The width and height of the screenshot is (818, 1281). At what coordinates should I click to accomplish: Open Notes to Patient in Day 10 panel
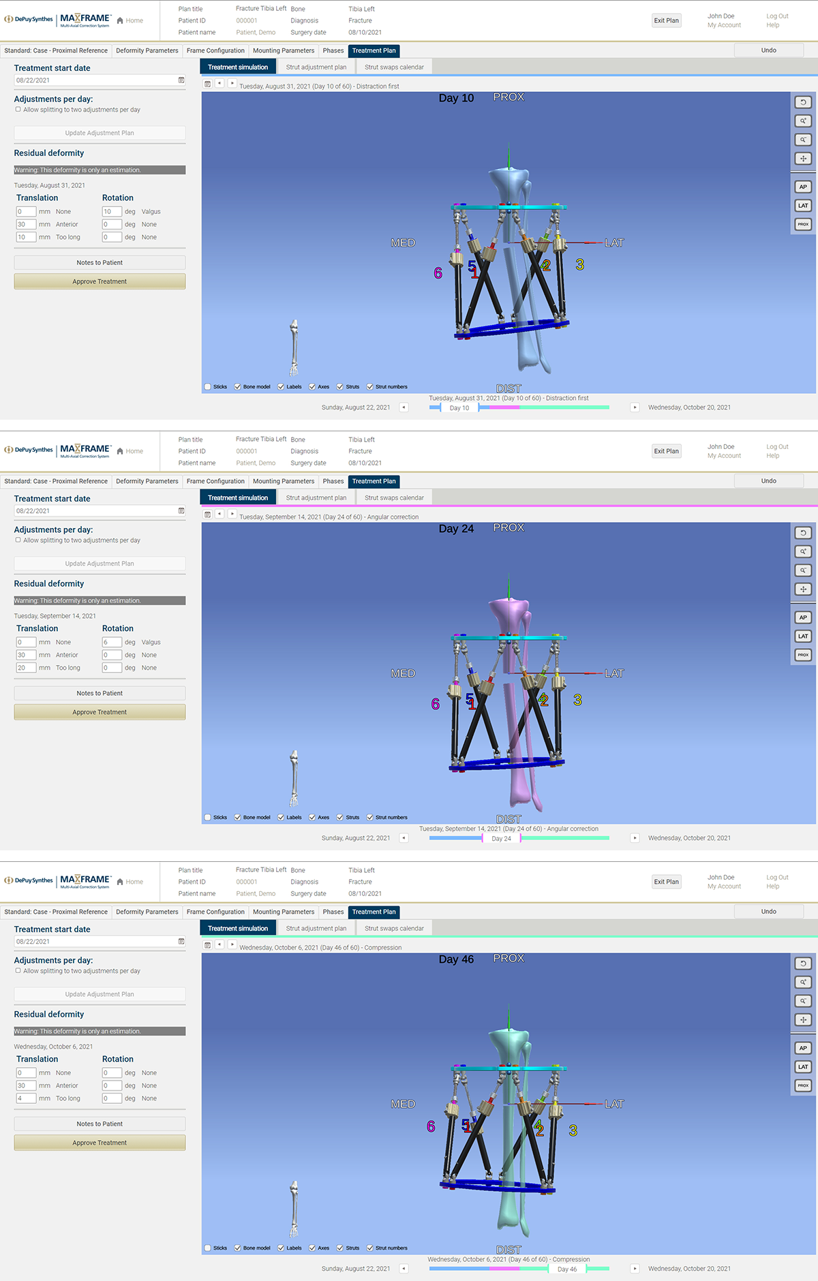100,262
